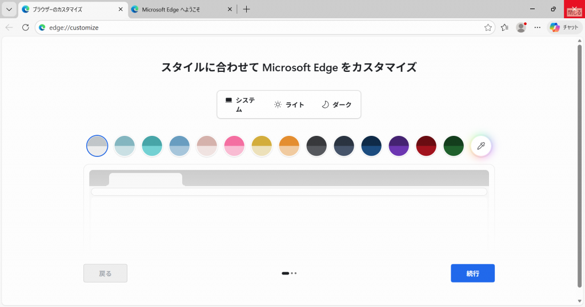Viewport: 585px width, 307px height.
Task: Select the システム theme option
Action: pos(241,104)
